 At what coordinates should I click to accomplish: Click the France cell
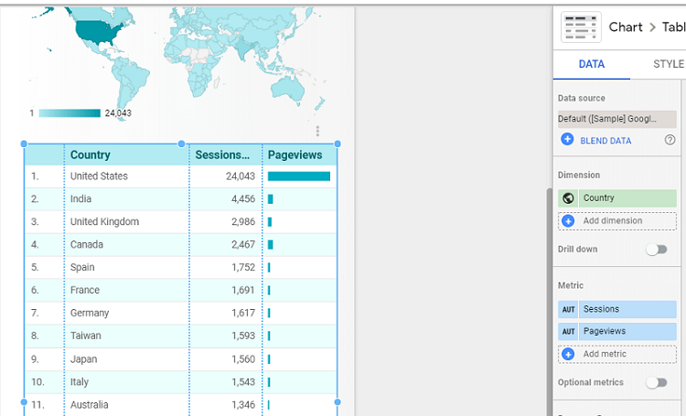tap(85, 290)
